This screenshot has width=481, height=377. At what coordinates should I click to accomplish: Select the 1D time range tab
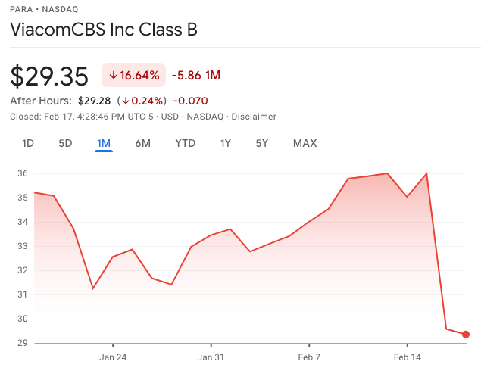point(28,143)
